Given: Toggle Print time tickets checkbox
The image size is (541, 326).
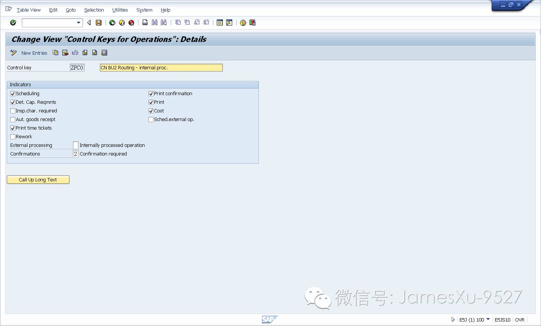Looking at the screenshot, I should (13, 128).
